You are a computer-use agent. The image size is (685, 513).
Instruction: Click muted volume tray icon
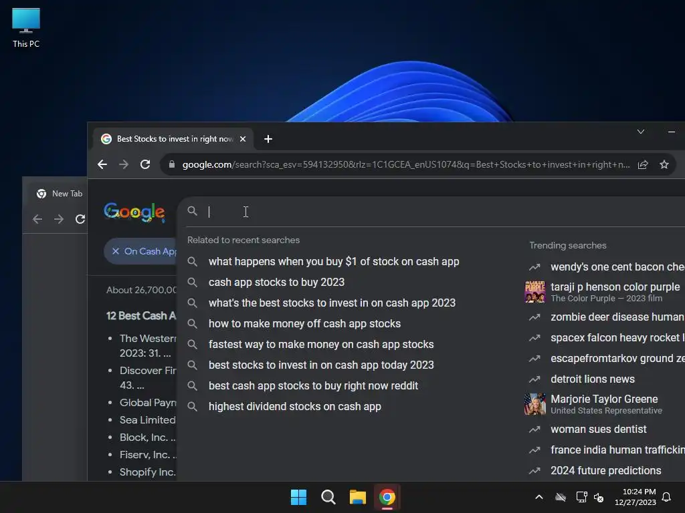[x=599, y=497]
